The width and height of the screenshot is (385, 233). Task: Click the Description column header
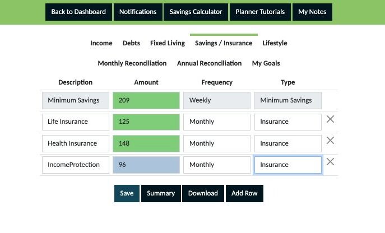[x=76, y=82]
